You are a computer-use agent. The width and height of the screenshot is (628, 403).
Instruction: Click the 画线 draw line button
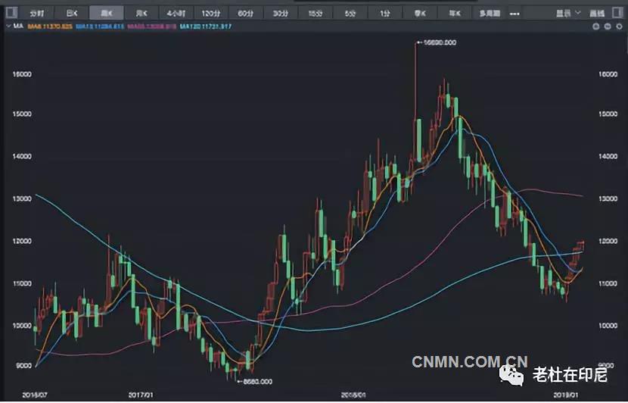pyautogui.click(x=597, y=14)
